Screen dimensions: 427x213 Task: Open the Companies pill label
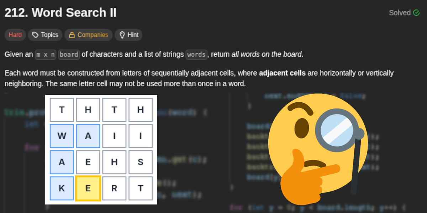[x=93, y=35]
